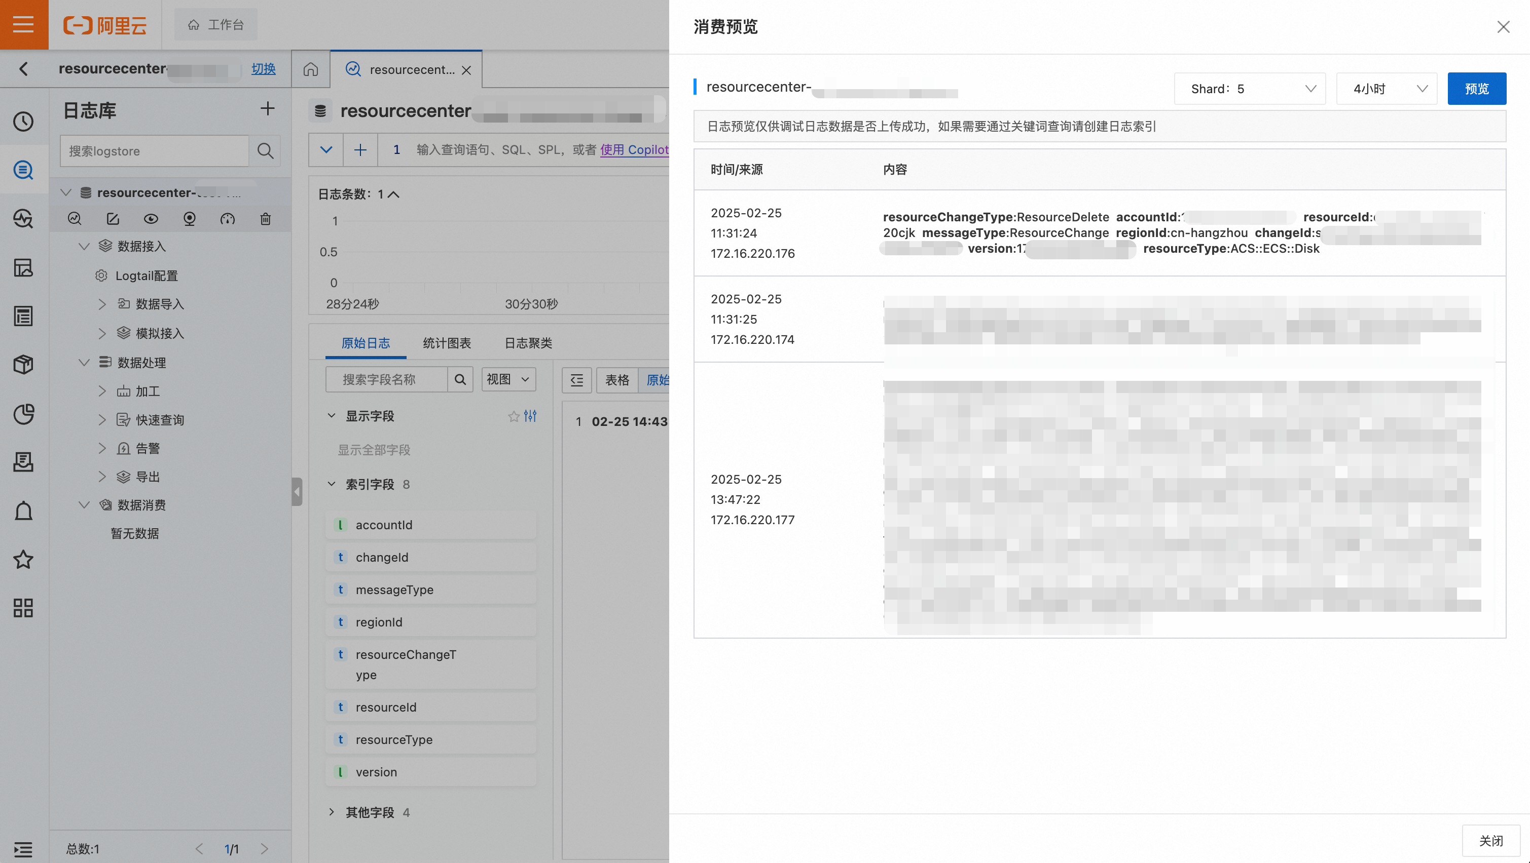Collapse the left panel using divider handle
Image resolution: width=1530 pixels, height=863 pixels.
click(x=297, y=491)
